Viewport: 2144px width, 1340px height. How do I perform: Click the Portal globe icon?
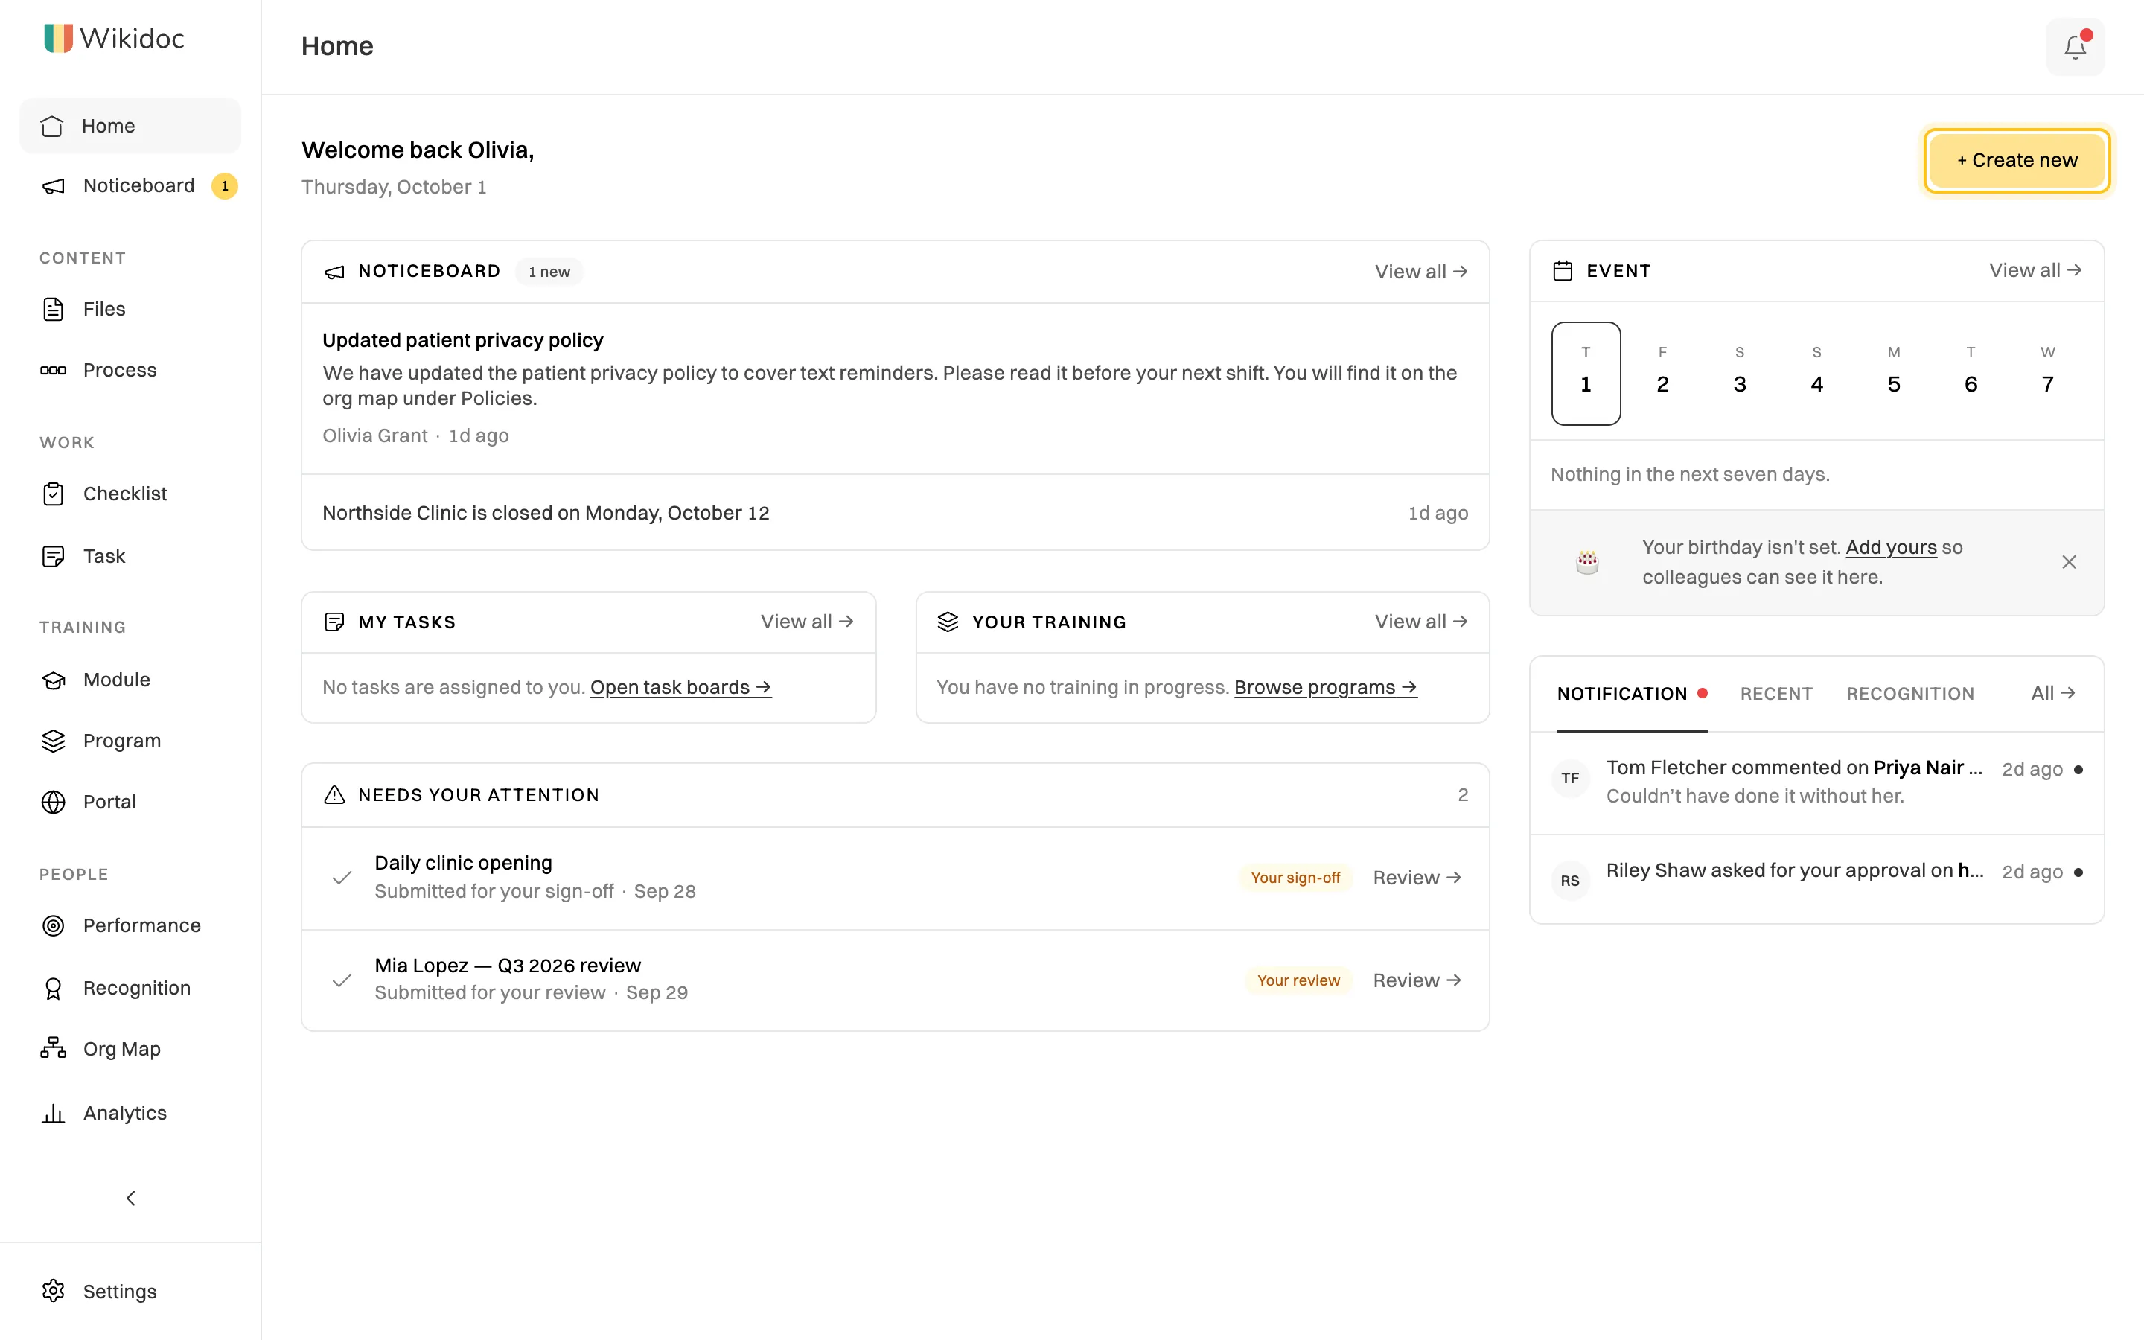point(53,802)
